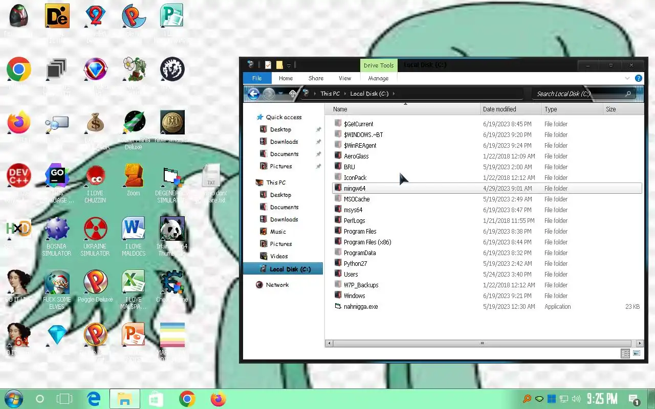Select the Python27 folder

click(355, 263)
